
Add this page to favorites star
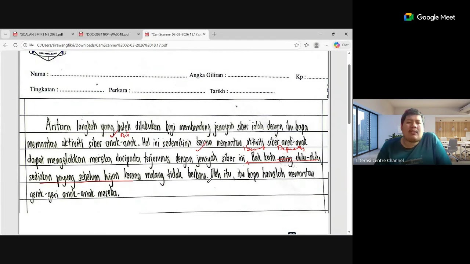[x=296, y=45]
